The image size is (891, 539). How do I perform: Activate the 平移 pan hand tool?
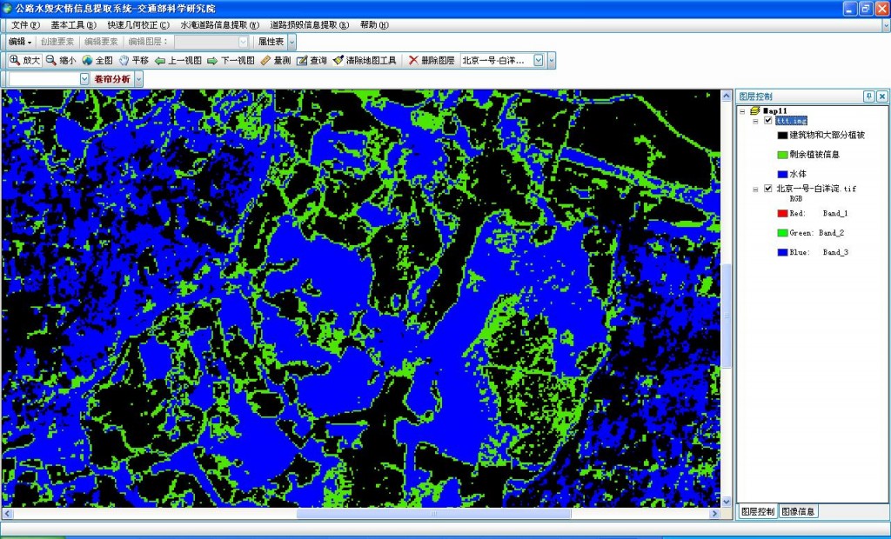[x=134, y=61]
